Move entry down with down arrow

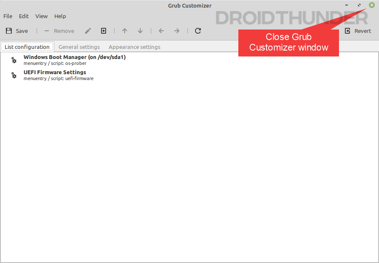pos(140,31)
